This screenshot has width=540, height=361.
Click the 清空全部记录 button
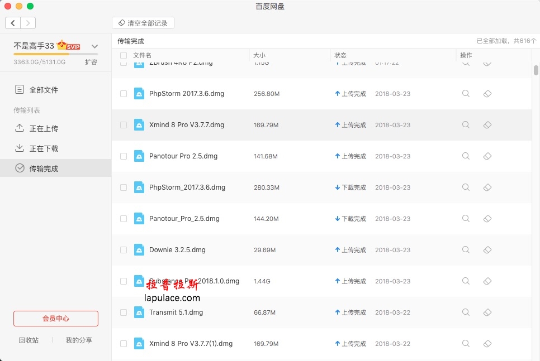coord(143,23)
